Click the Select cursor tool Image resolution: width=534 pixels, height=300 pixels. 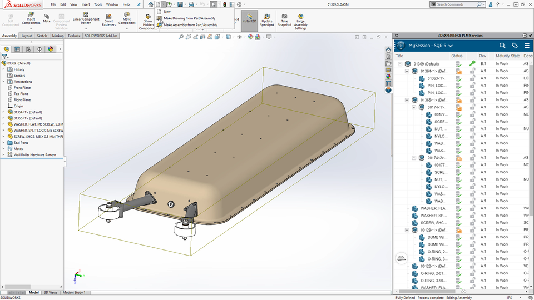(213, 4)
